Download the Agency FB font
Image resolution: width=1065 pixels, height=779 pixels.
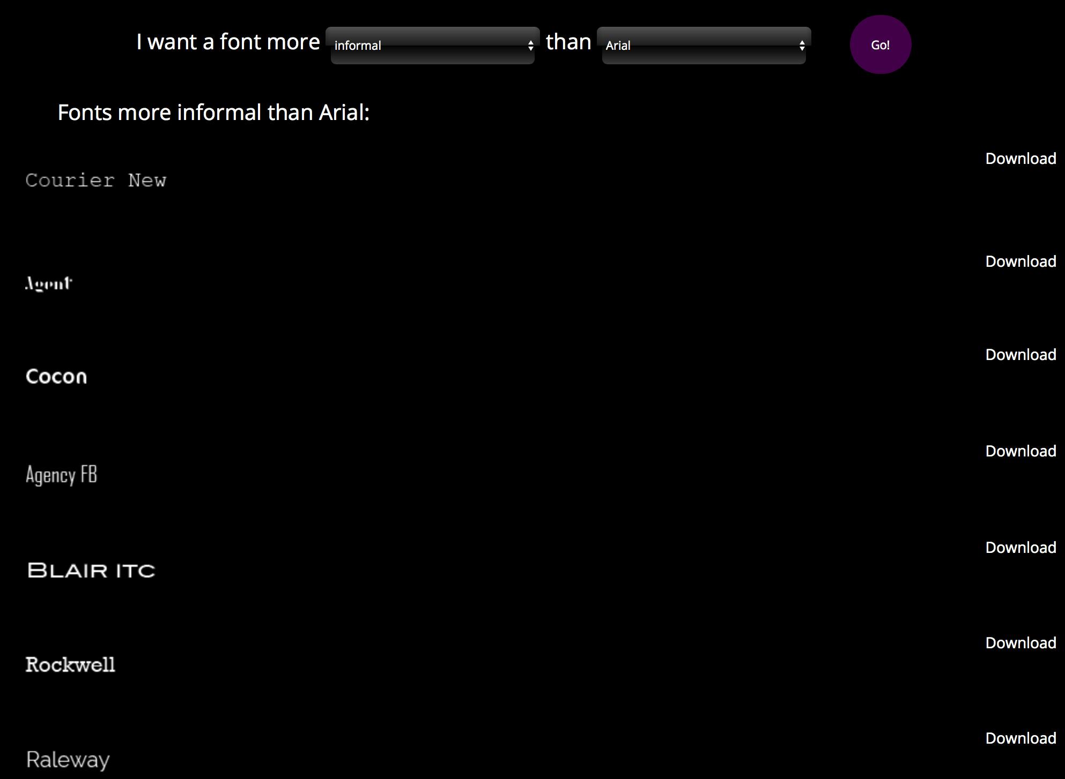[x=1020, y=451]
